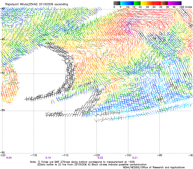Screen dimensions: 193x169
Task: Click the longitude label "-120"
Action: [3, 155]
